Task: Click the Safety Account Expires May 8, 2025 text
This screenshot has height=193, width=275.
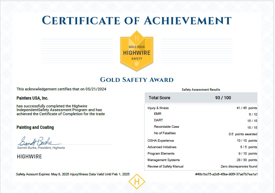Action: coord(43,174)
